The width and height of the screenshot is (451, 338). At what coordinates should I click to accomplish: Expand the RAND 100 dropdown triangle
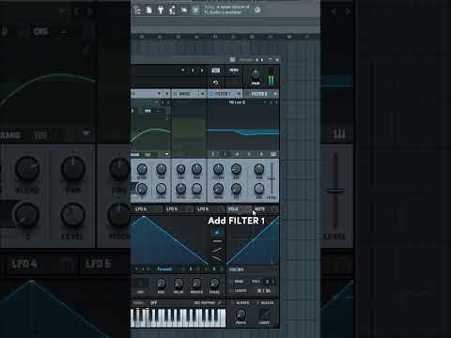pyautogui.click(x=167, y=154)
